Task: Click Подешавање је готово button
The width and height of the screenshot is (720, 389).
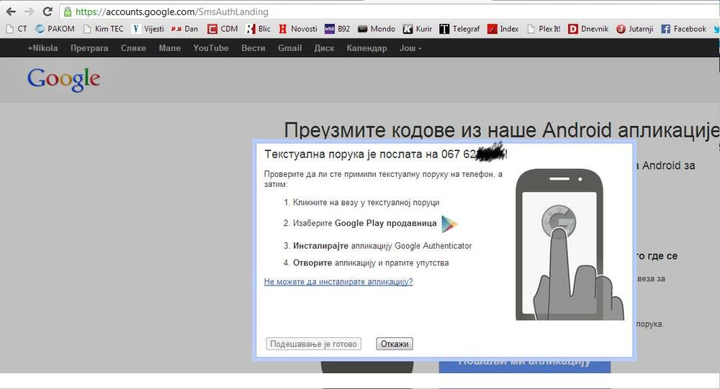Action: click(314, 344)
